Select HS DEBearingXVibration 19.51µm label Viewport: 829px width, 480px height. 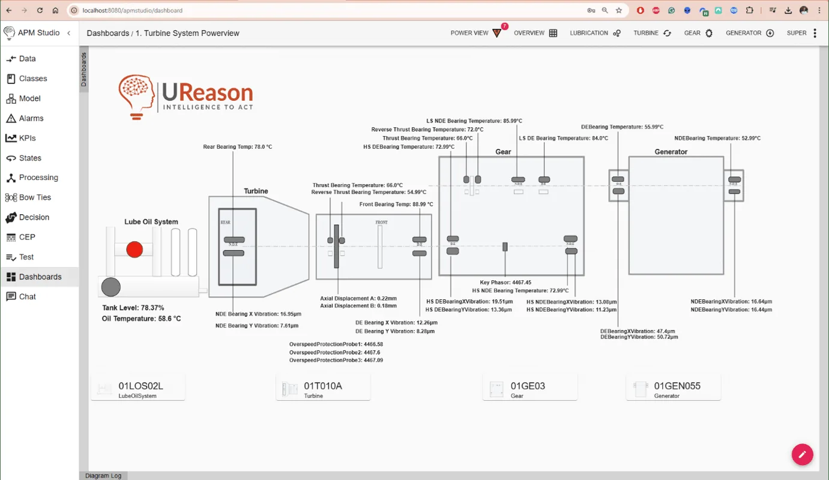[469, 302]
